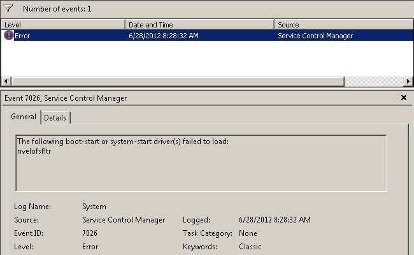Click the filter funnel icon
414x255 pixels.
pos(9,9)
